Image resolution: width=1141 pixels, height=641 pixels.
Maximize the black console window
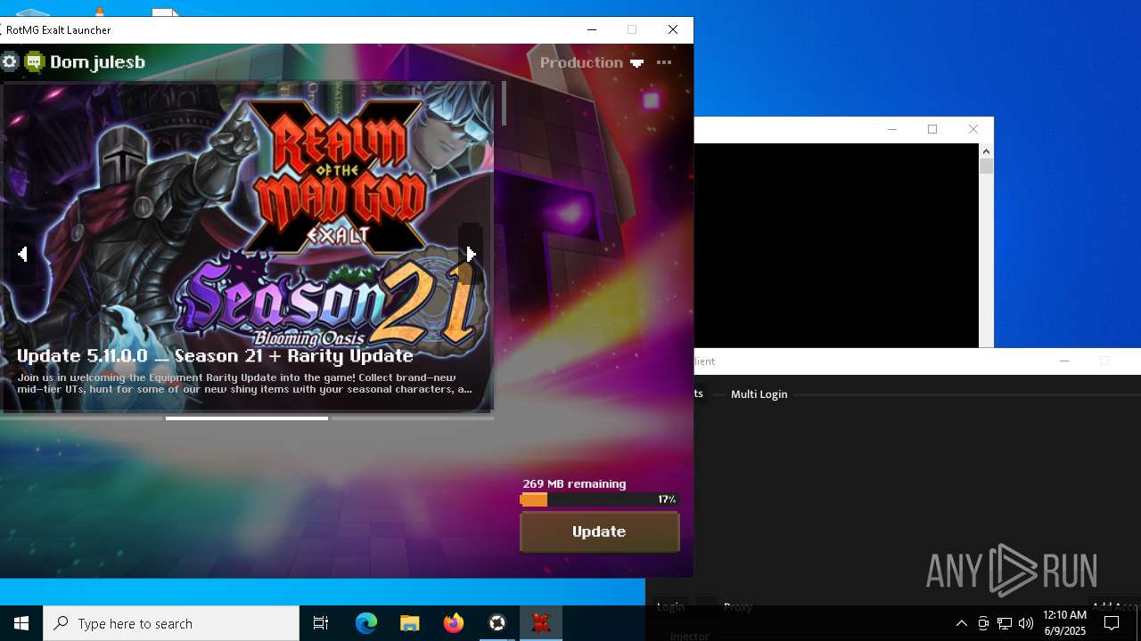click(932, 129)
